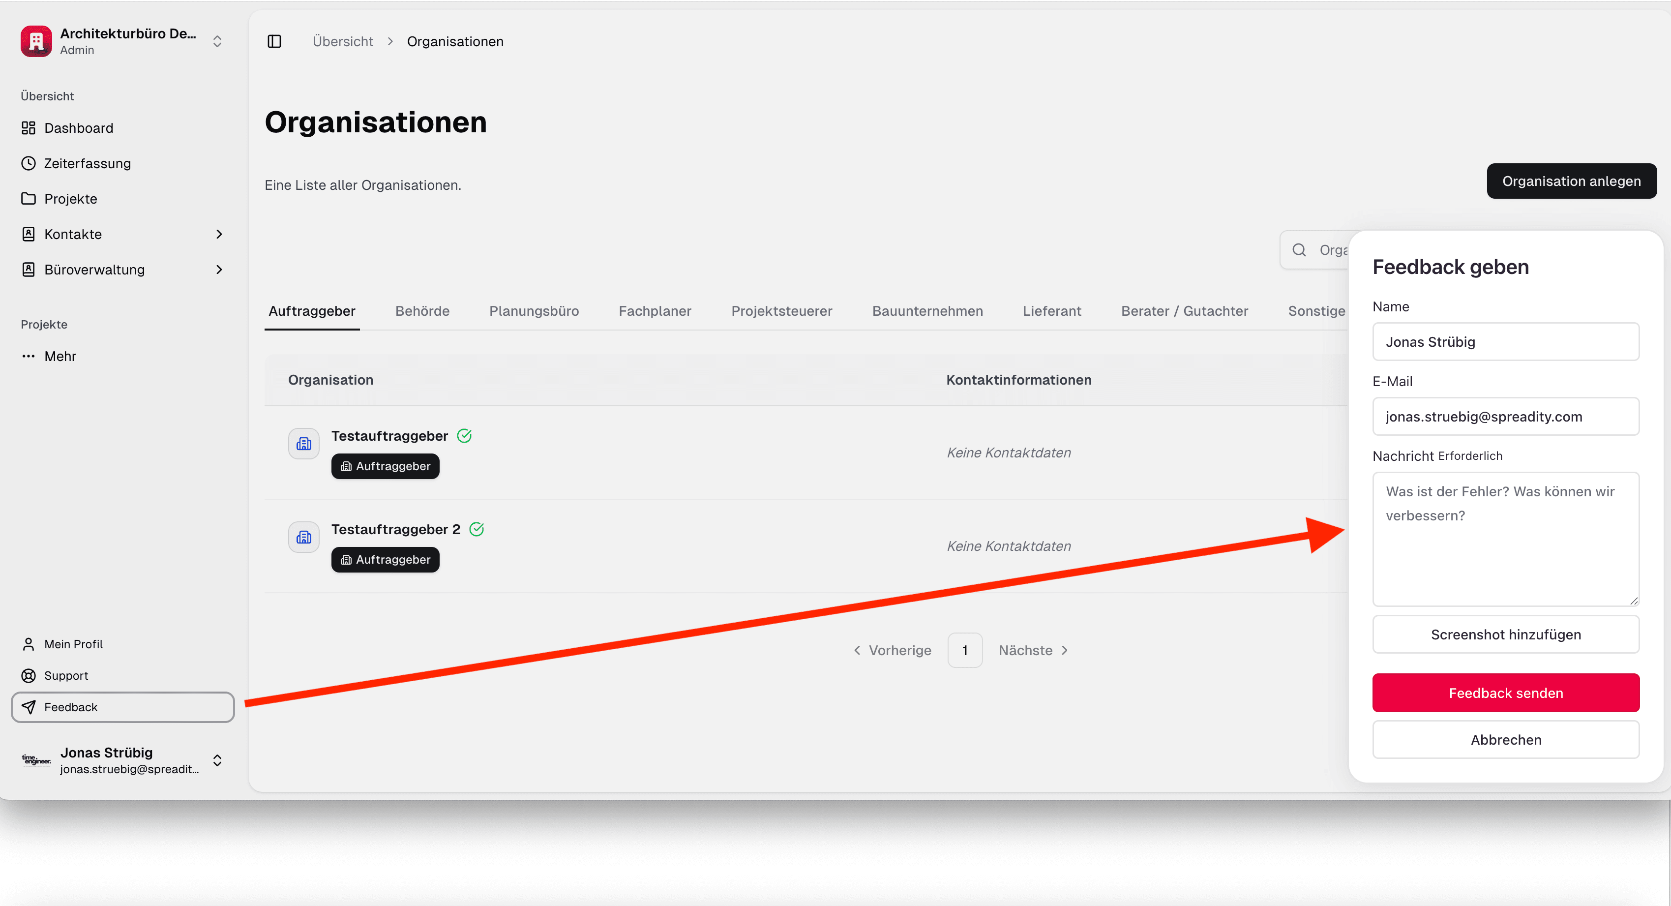
Task: Click the building icon beside Testauftraggeber
Action: tap(303, 444)
